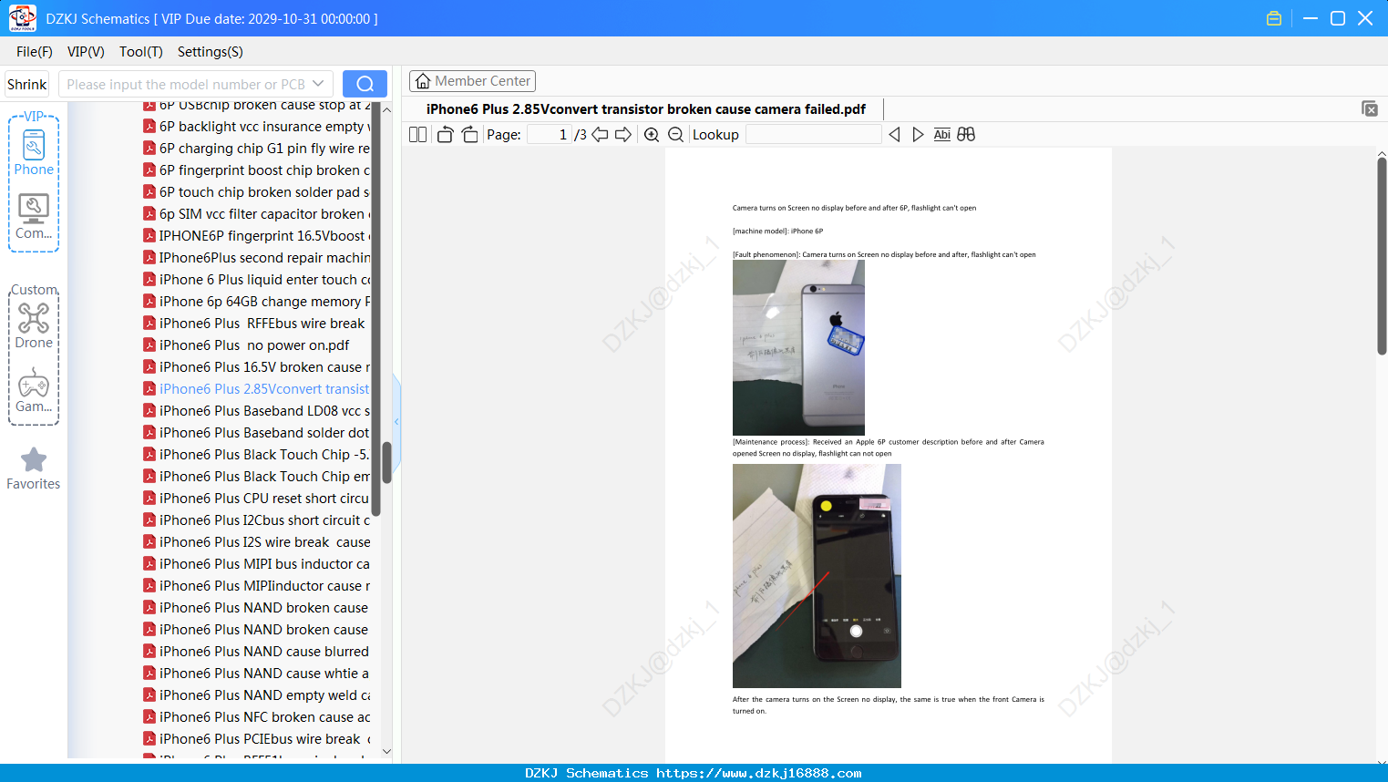Collapse the file list panel handle

(396, 422)
